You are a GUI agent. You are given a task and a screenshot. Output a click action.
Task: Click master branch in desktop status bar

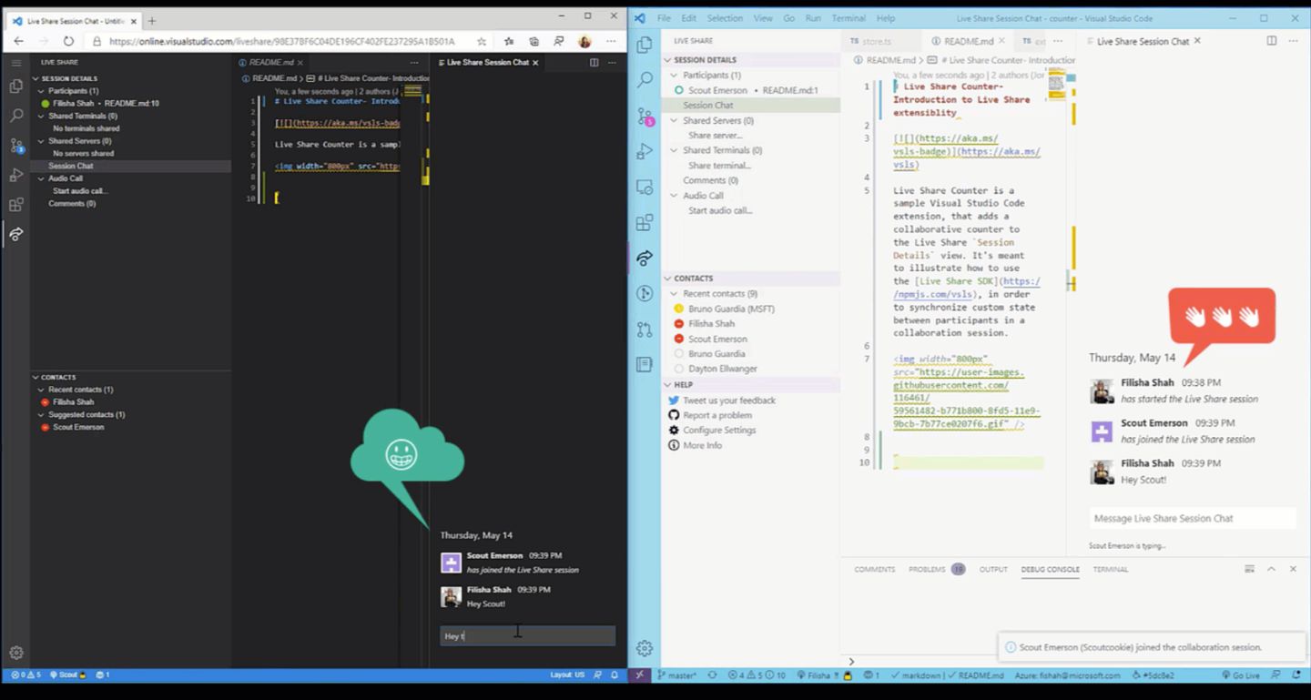(676, 675)
